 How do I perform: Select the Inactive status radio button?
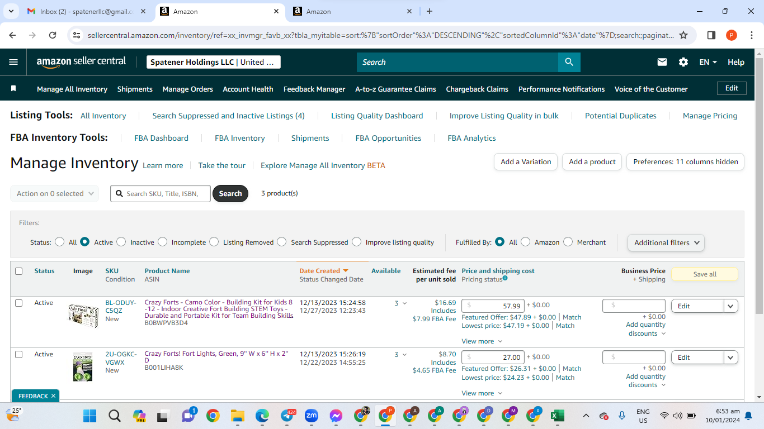point(121,242)
